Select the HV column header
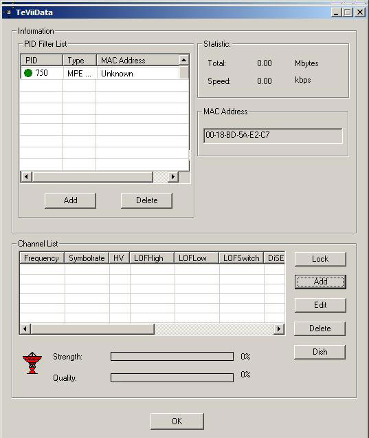This screenshot has width=369, height=438. click(119, 258)
